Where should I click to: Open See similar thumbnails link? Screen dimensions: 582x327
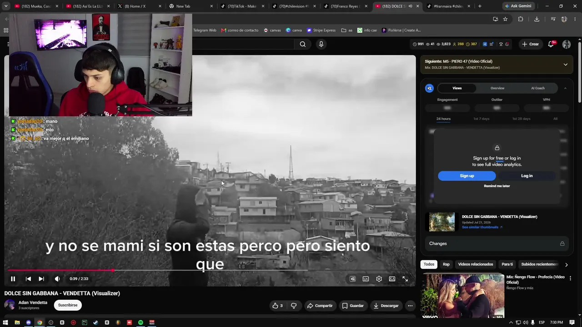482,227
